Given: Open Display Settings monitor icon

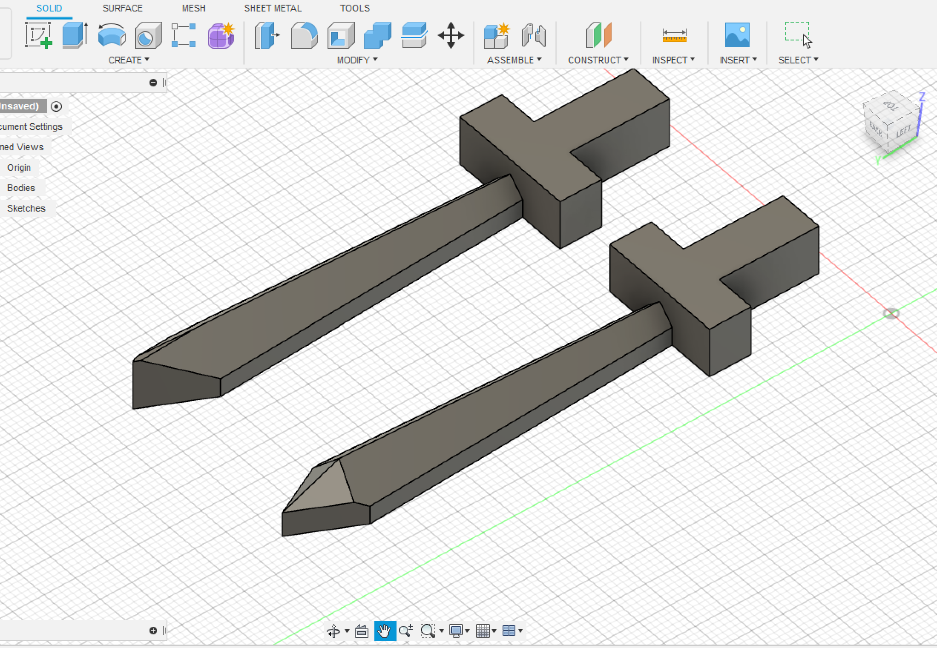Looking at the screenshot, I should [456, 631].
